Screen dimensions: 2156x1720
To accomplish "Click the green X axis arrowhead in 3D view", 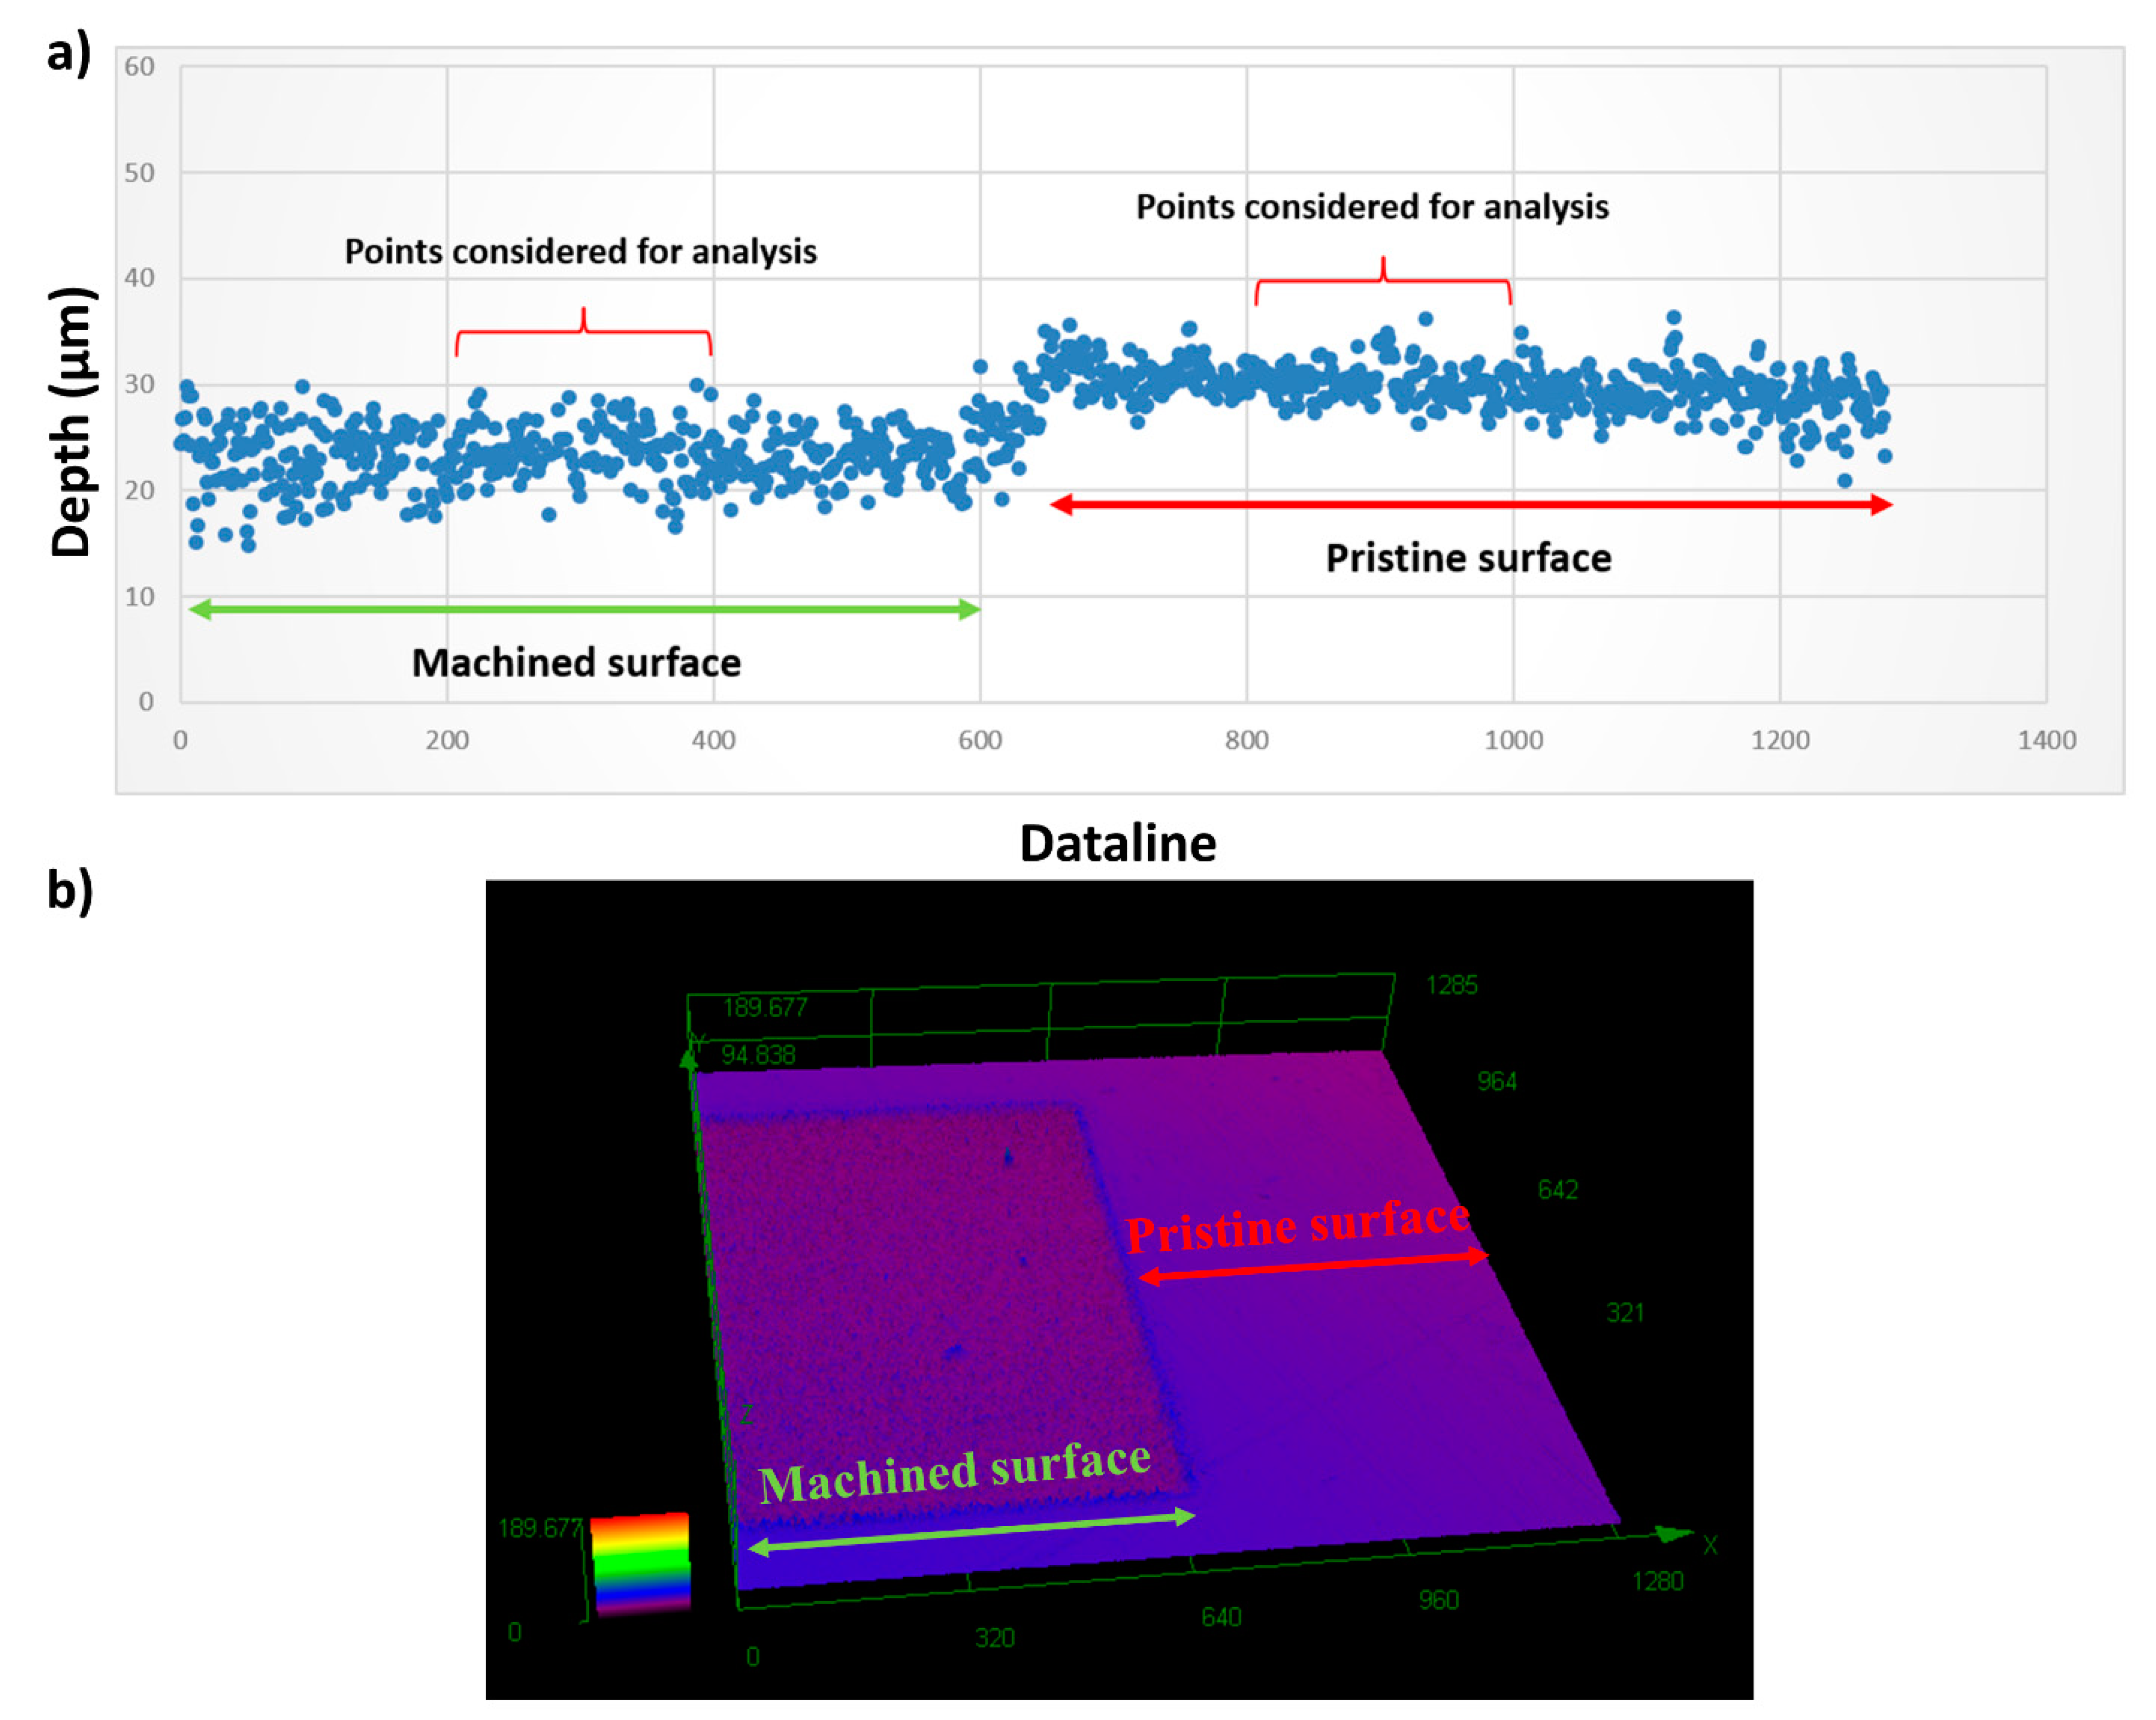I will 1672,1533.
